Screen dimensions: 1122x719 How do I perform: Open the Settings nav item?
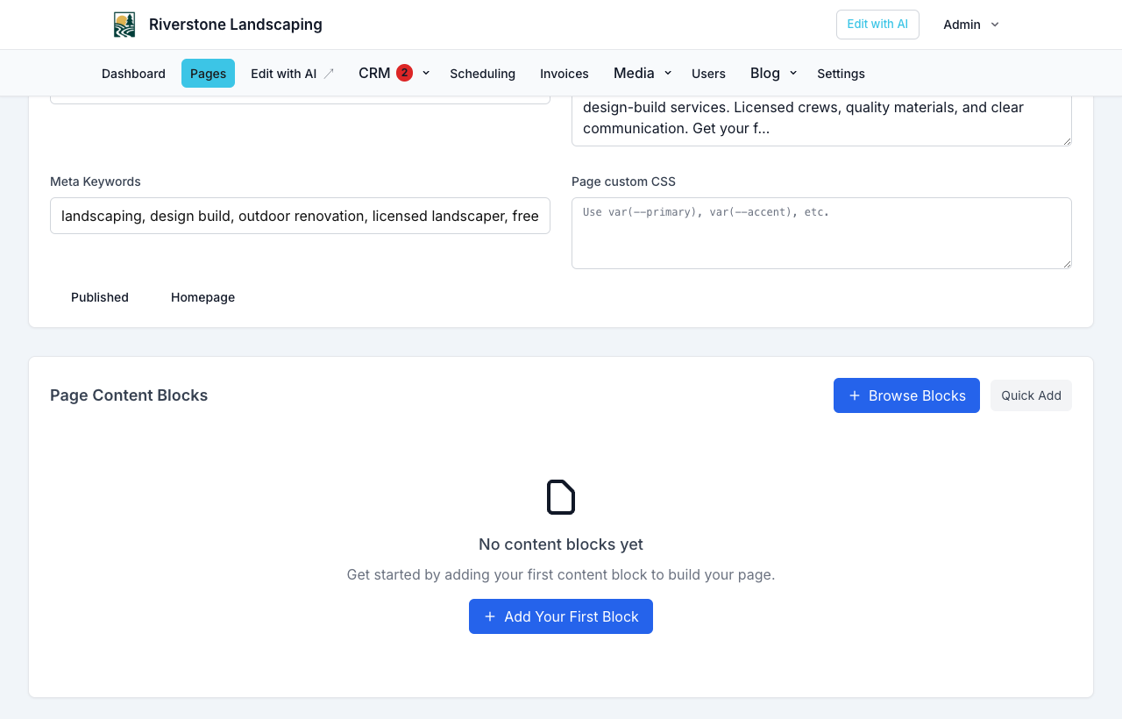pyautogui.click(x=841, y=74)
